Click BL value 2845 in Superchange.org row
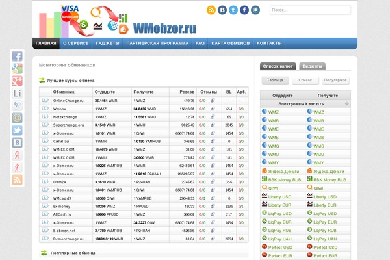Screen dimensions: 390x260 pos(229,125)
